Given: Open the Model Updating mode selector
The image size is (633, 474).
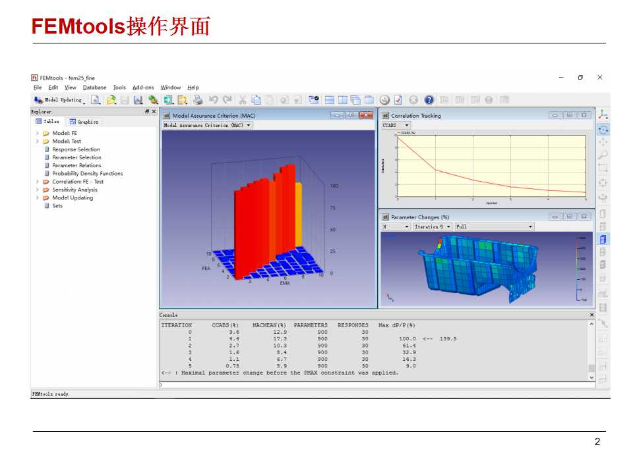Looking at the screenshot, I should pos(60,100).
